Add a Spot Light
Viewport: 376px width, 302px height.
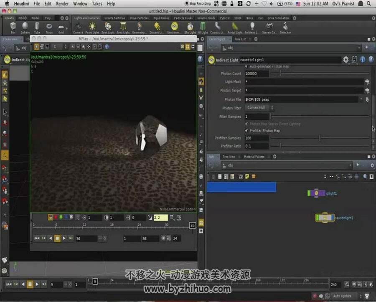(108, 28)
